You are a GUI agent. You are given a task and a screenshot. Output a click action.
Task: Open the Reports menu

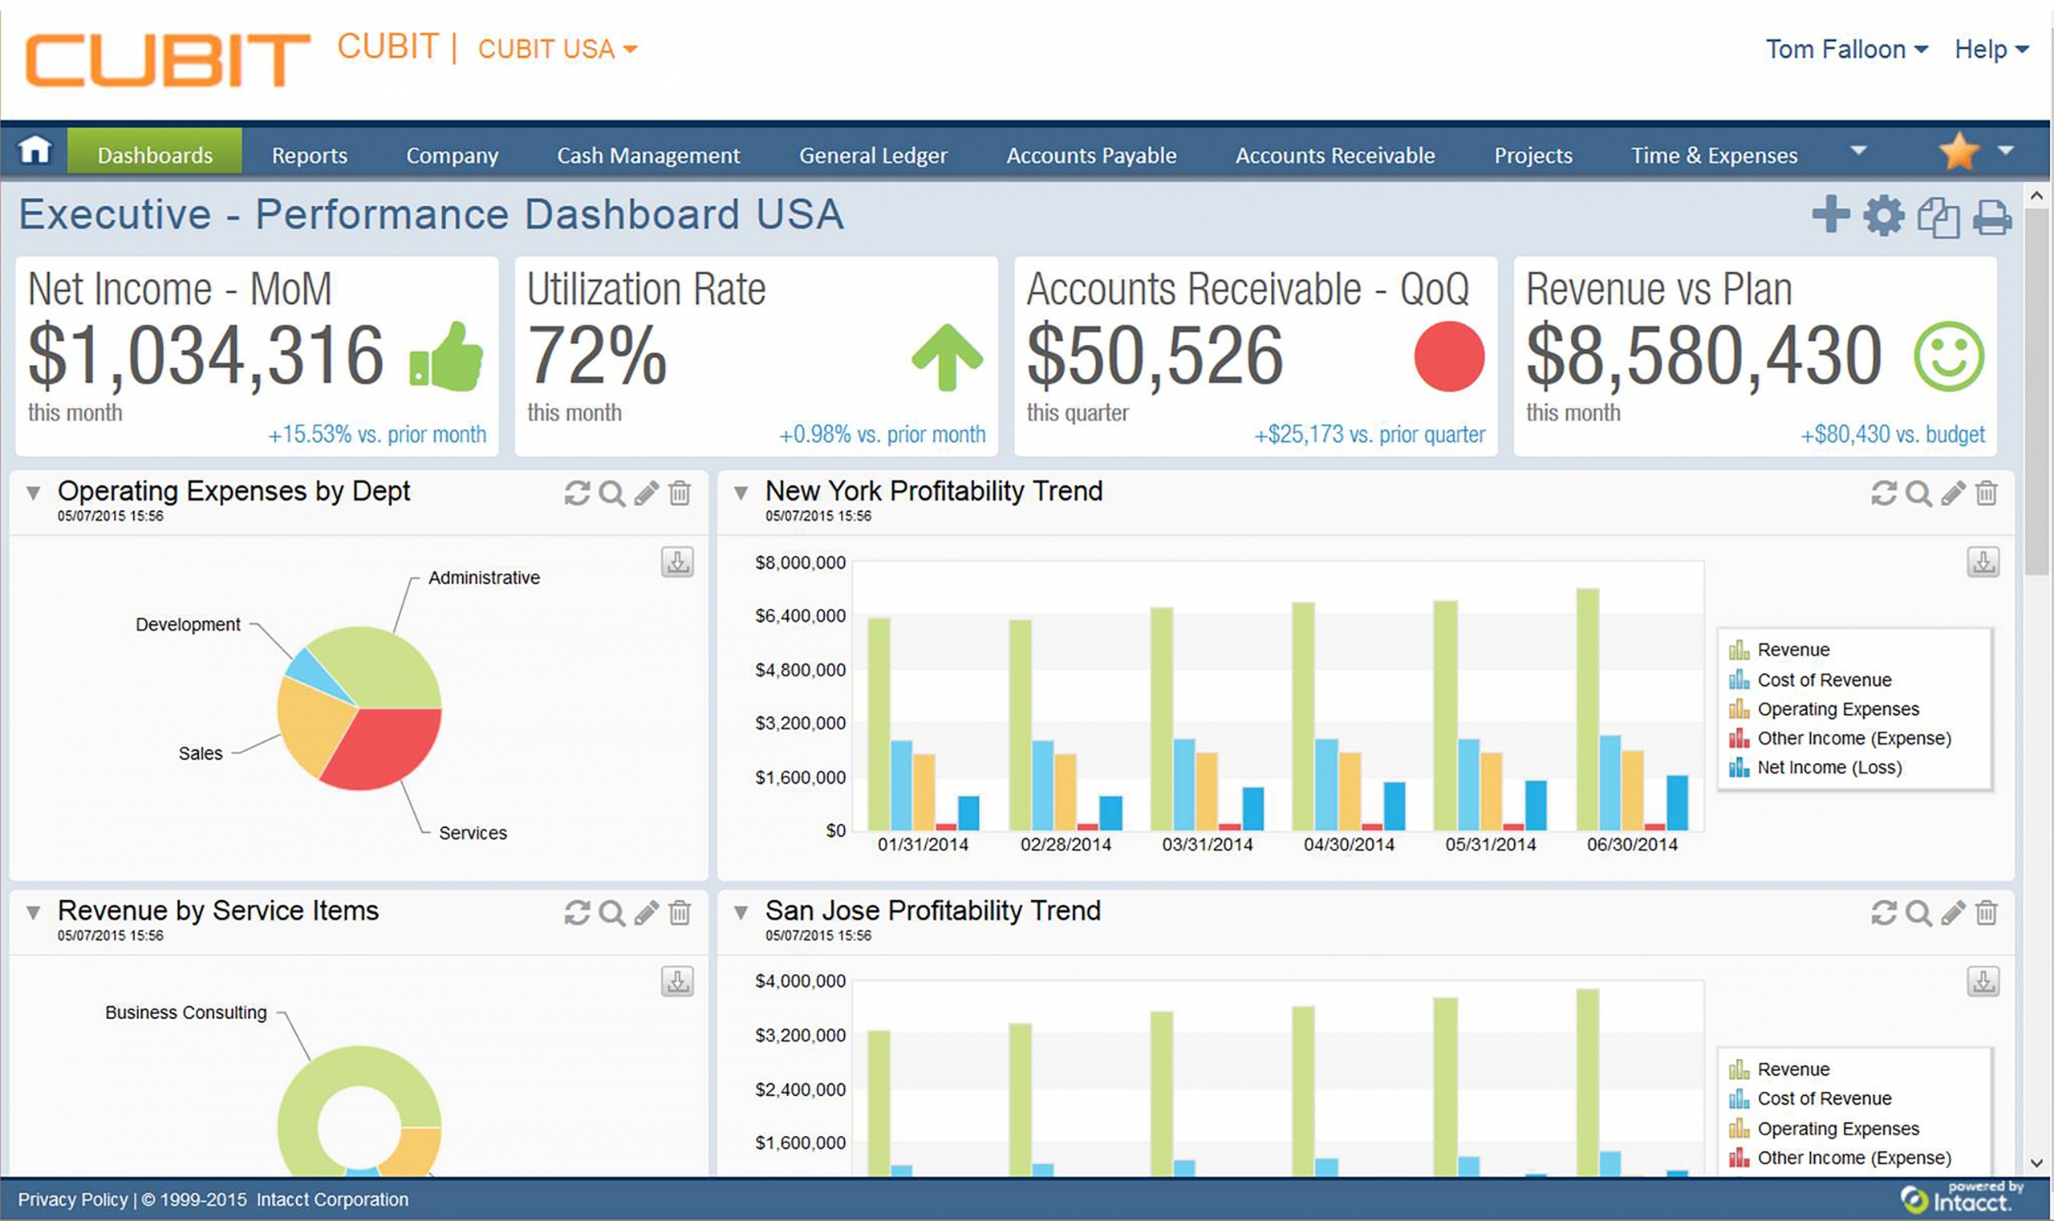310,156
